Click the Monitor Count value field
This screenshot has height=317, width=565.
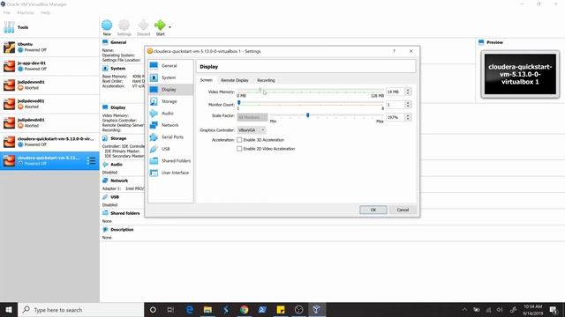pos(395,105)
